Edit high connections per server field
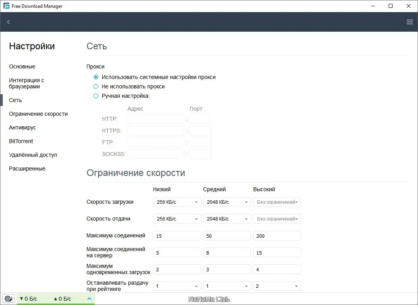The height and width of the screenshot is (305, 418). 277,253
